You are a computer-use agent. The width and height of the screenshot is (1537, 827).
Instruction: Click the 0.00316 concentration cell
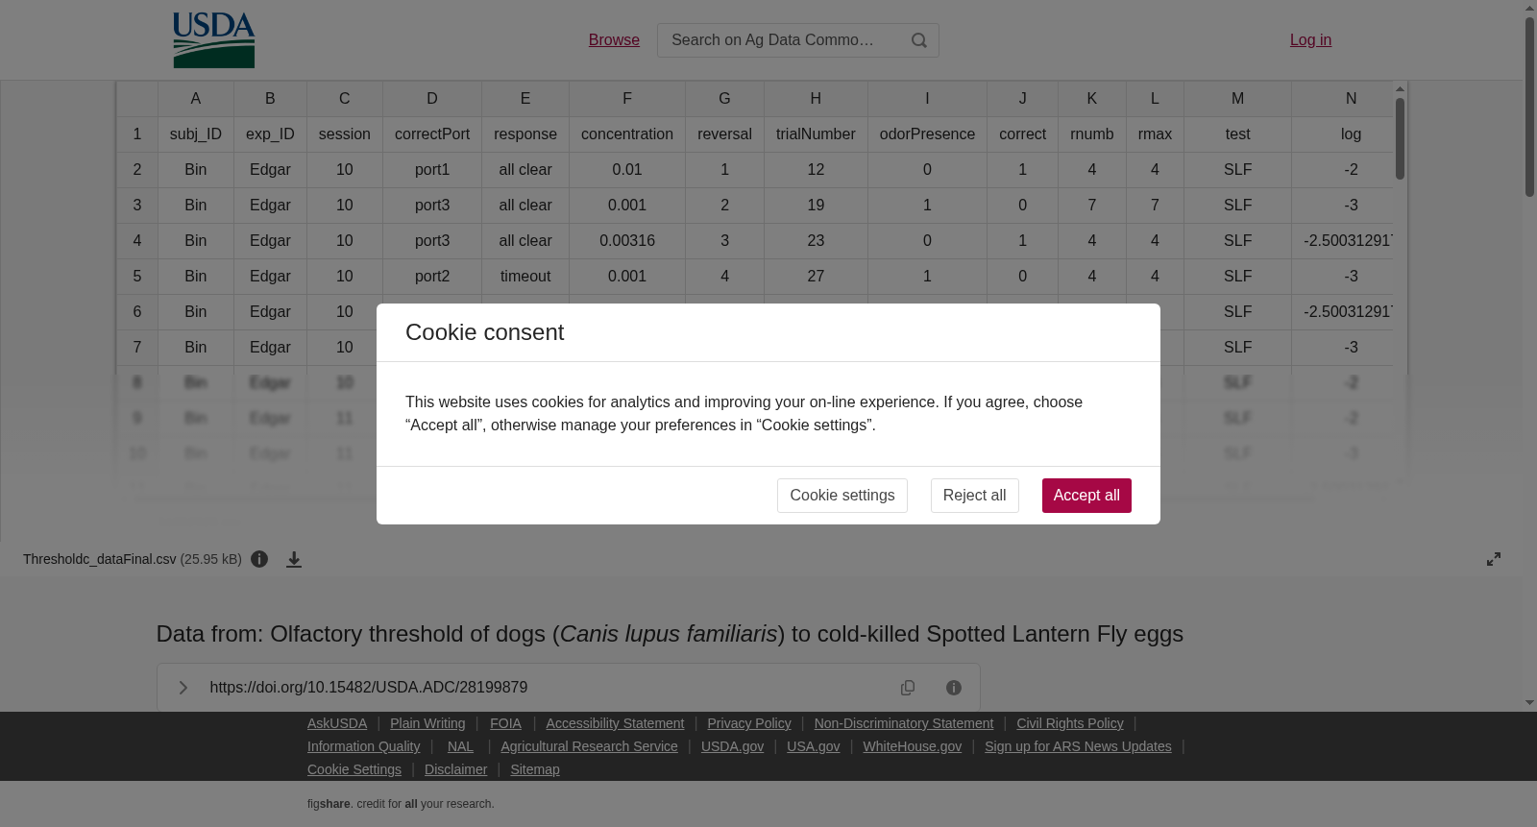[x=627, y=241]
